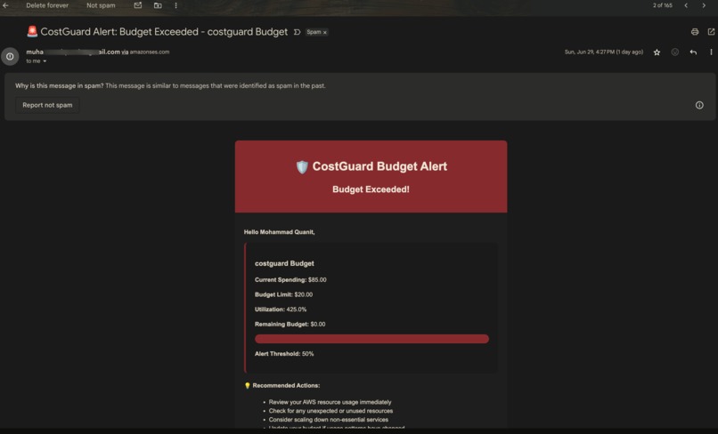
Task: Mark email as unread envelope icon
Action: pyautogui.click(x=138, y=5)
